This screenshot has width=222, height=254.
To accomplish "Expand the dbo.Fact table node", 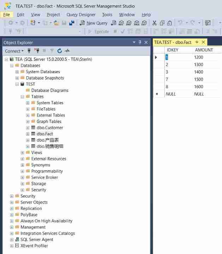I will click(28, 134).
